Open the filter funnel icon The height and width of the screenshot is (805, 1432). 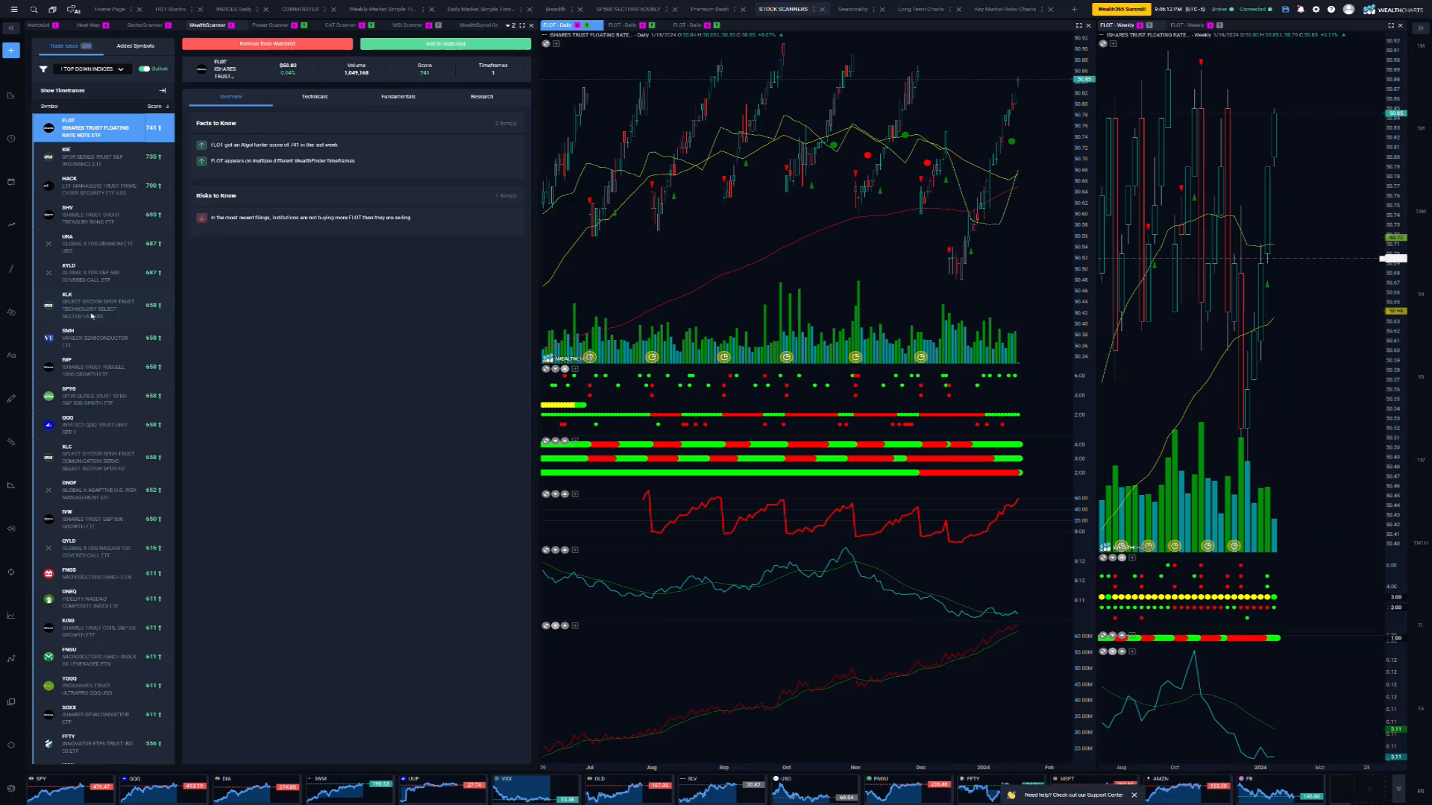(x=43, y=69)
